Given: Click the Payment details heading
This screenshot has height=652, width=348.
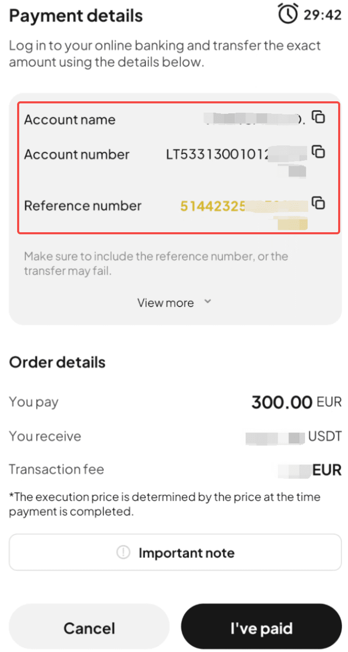Looking at the screenshot, I should pyautogui.click(x=76, y=16).
